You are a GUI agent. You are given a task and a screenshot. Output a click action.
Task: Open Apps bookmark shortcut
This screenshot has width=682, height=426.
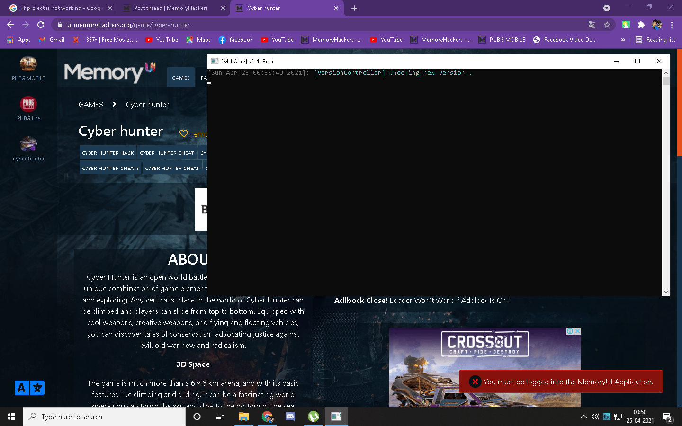[x=19, y=40]
